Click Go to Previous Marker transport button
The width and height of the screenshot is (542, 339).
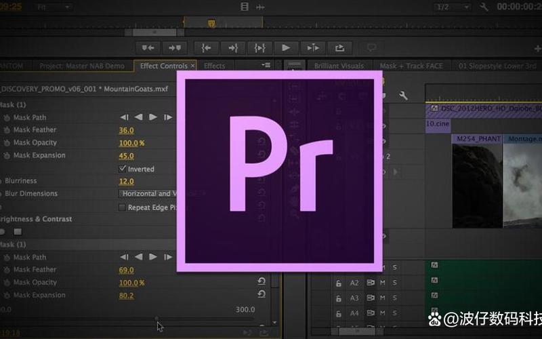148,47
